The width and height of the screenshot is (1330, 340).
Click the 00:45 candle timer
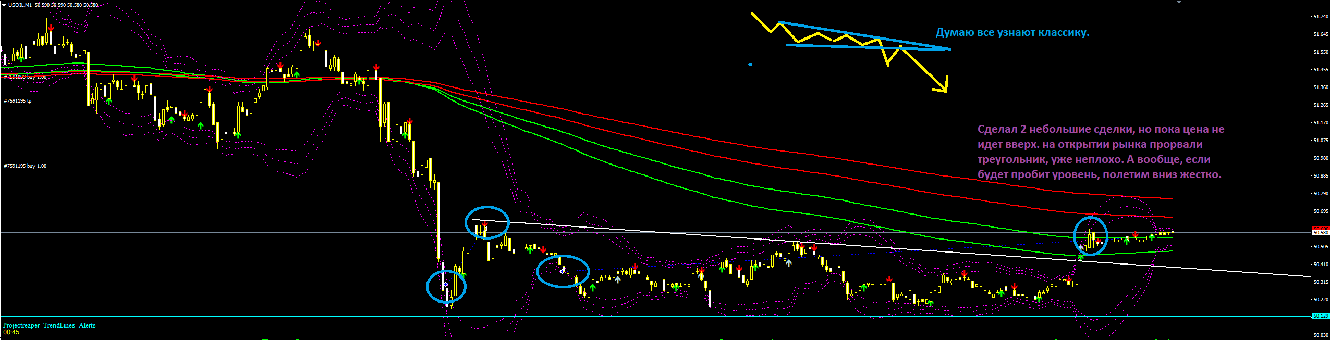click(x=11, y=332)
